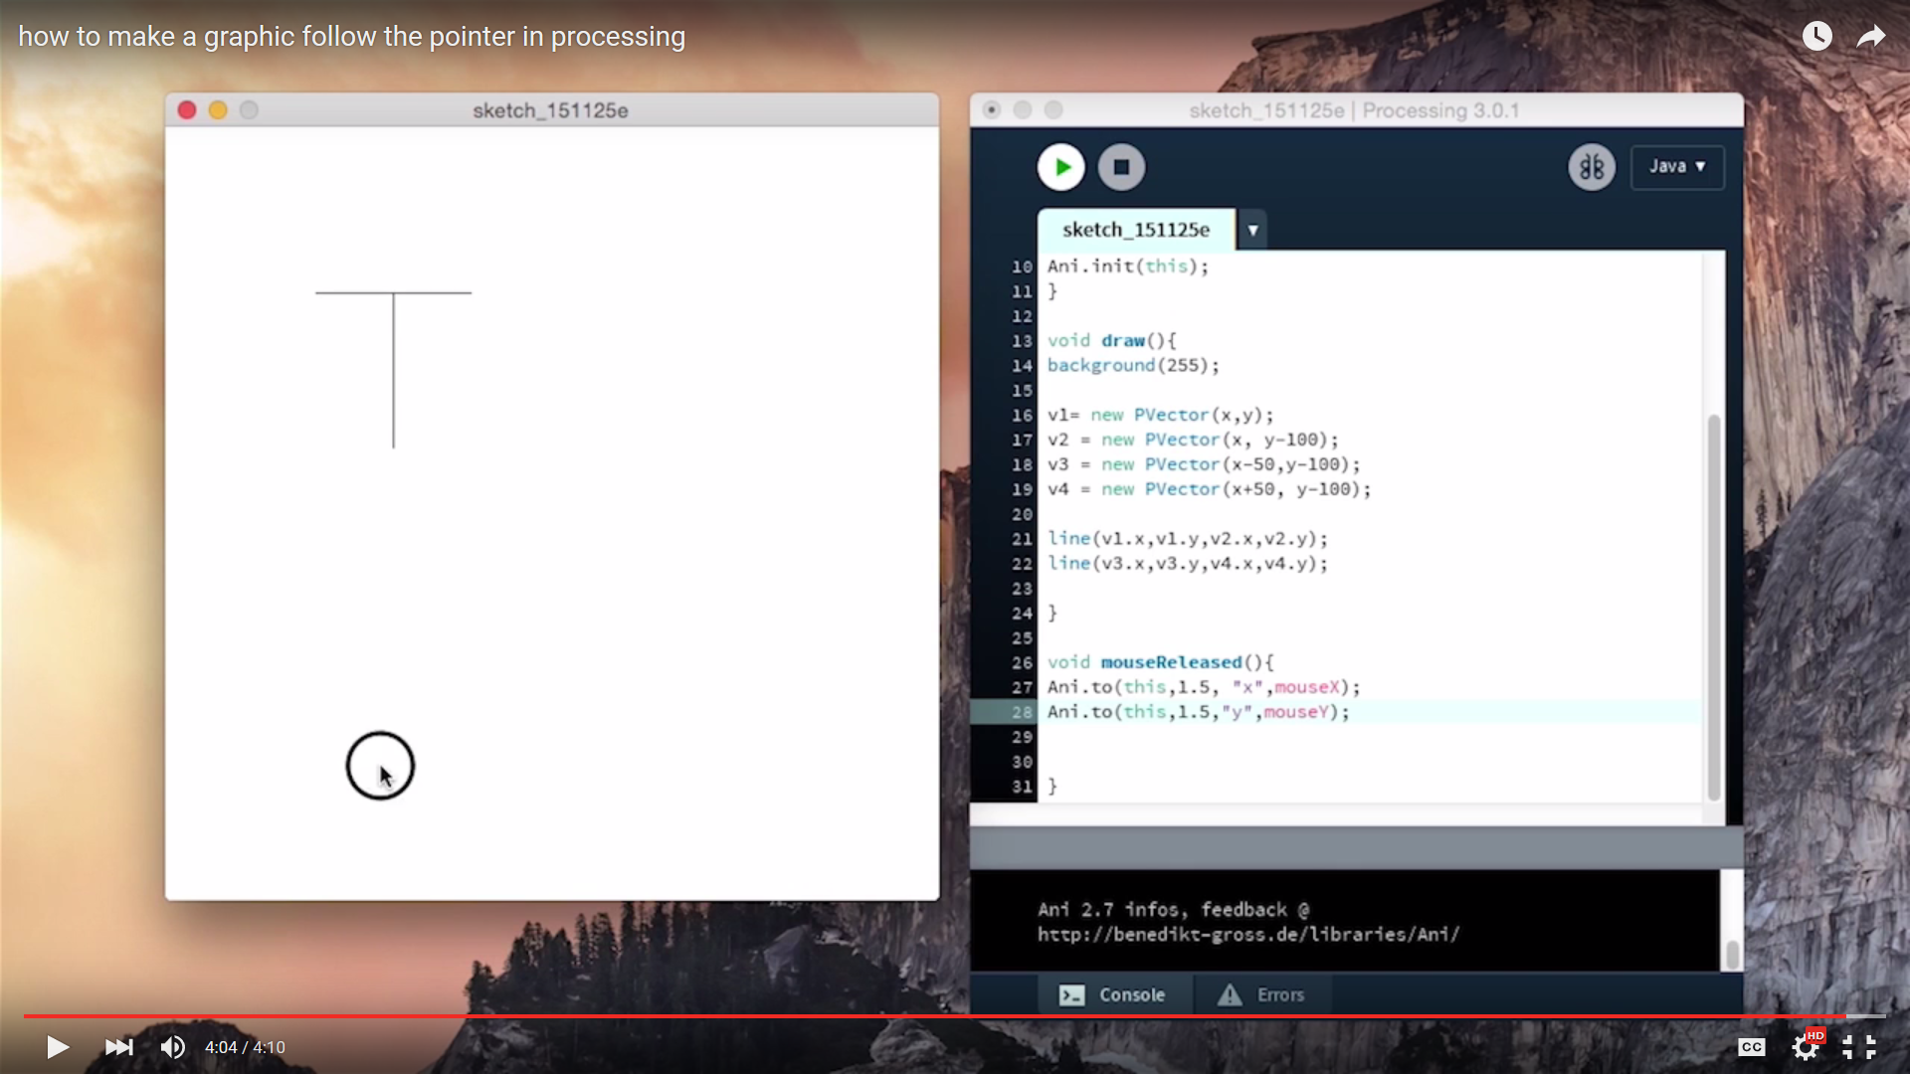This screenshot has width=1910, height=1074.
Task: Expand the sketch tab arrow menu
Action: 1252,230
